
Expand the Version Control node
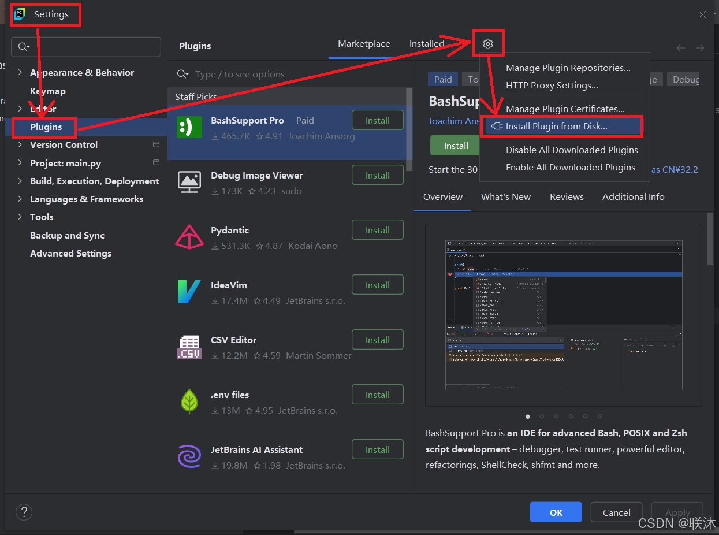[20, 144]
